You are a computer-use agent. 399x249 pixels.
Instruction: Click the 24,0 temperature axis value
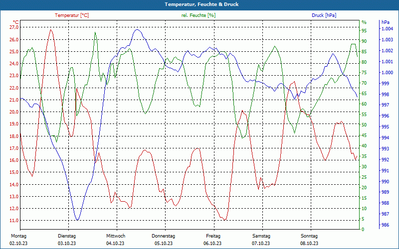tap(14, 64)
